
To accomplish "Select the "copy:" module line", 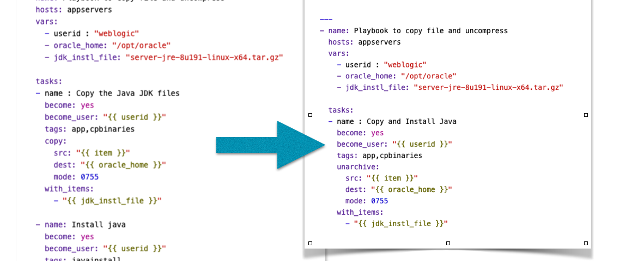I will tap(56, 141).
